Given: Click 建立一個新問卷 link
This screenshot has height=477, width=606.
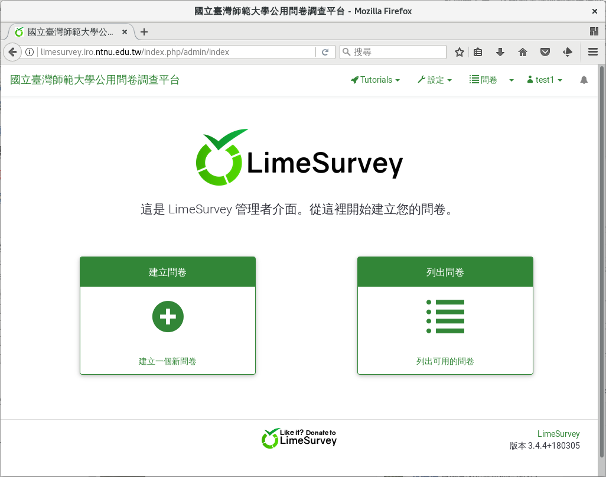Looking at the screenshot, I should click(168, 361).
